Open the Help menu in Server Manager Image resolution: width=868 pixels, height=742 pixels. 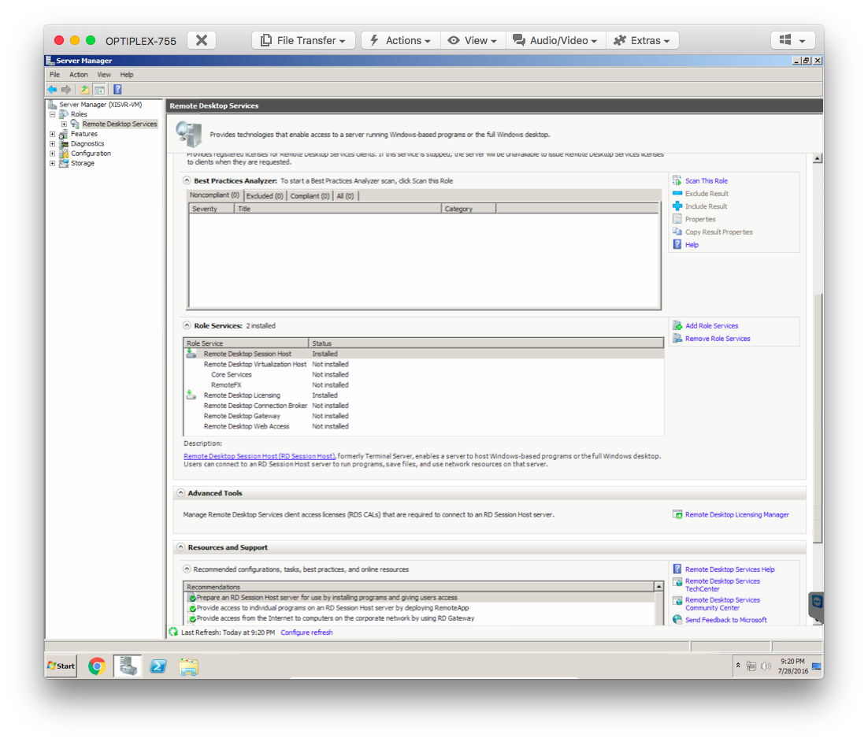click(127, 75)
